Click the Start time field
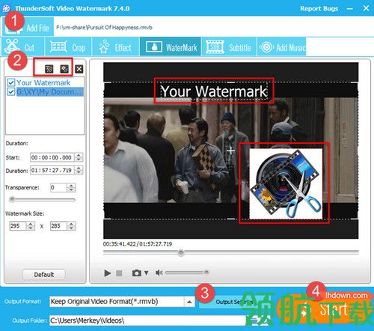The height and width of the screenshot is (331, 374). coord(52,157)
